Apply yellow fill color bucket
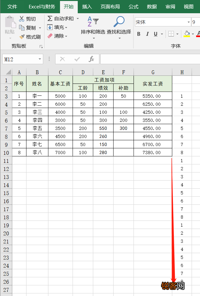The width and height of the screenshot is (200, 296). tap(187, 34)
